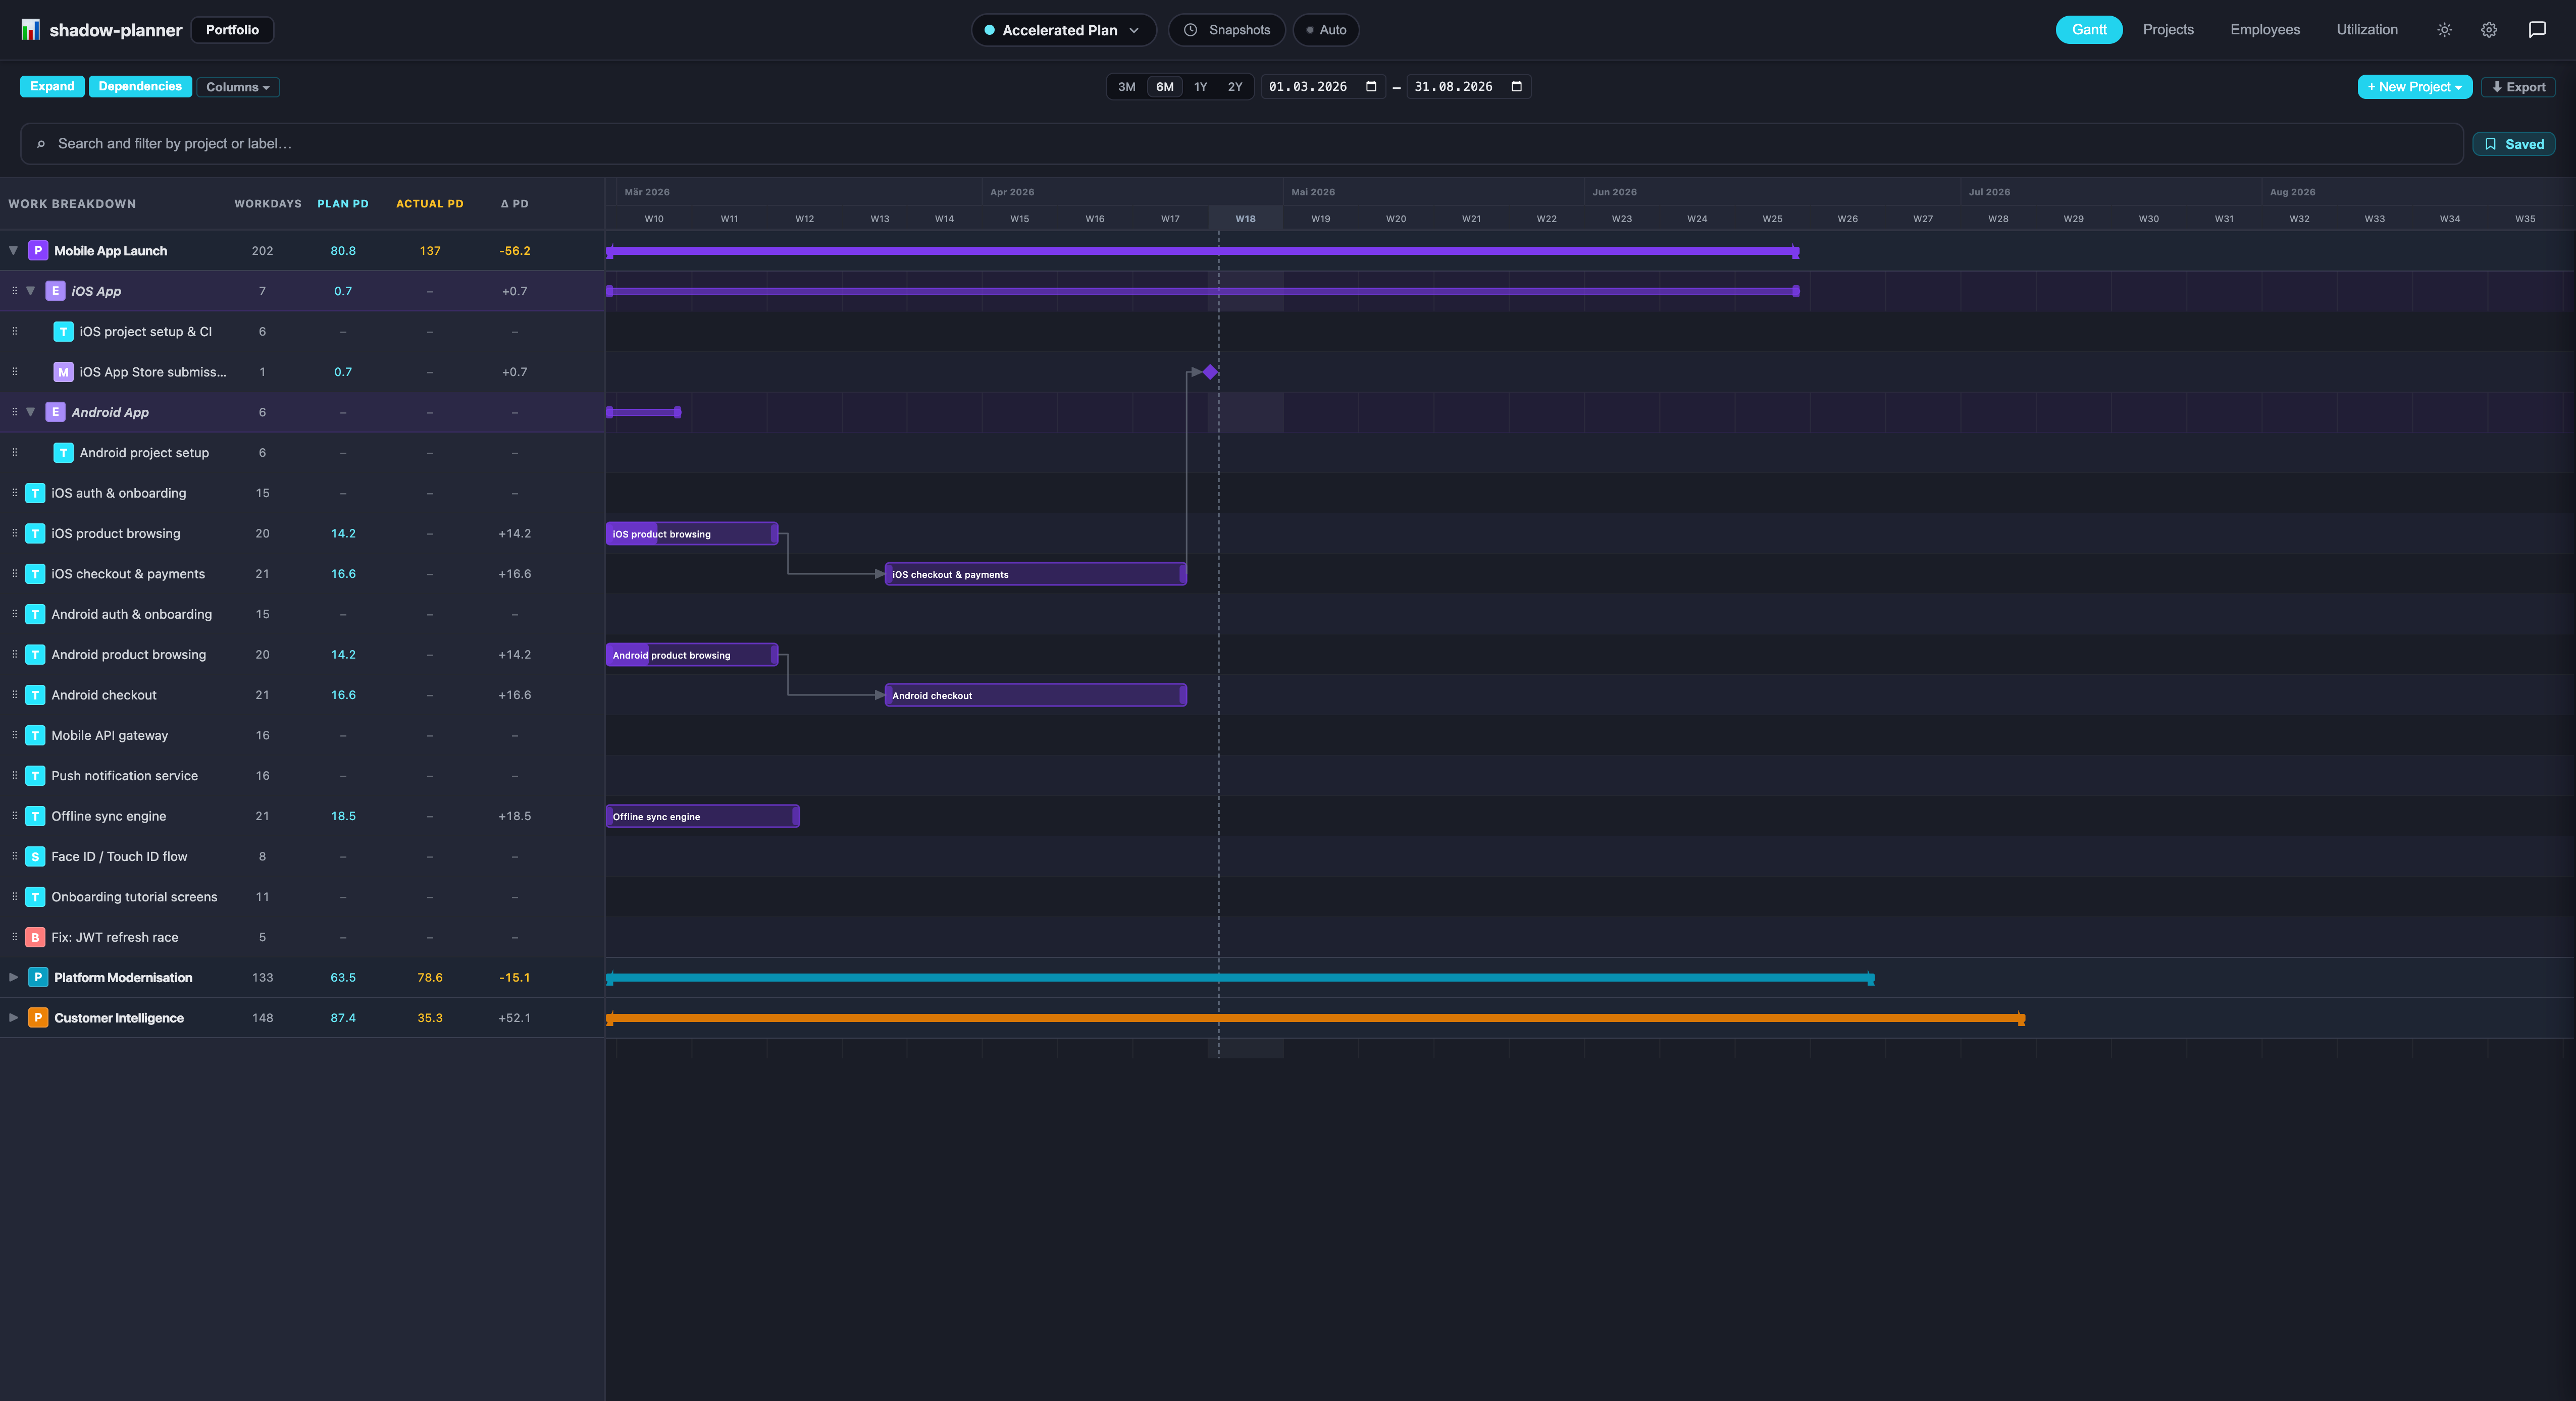Click the P icon of Platform Modernisation
Screen dimensions: 2576x1401
[38, 977]
